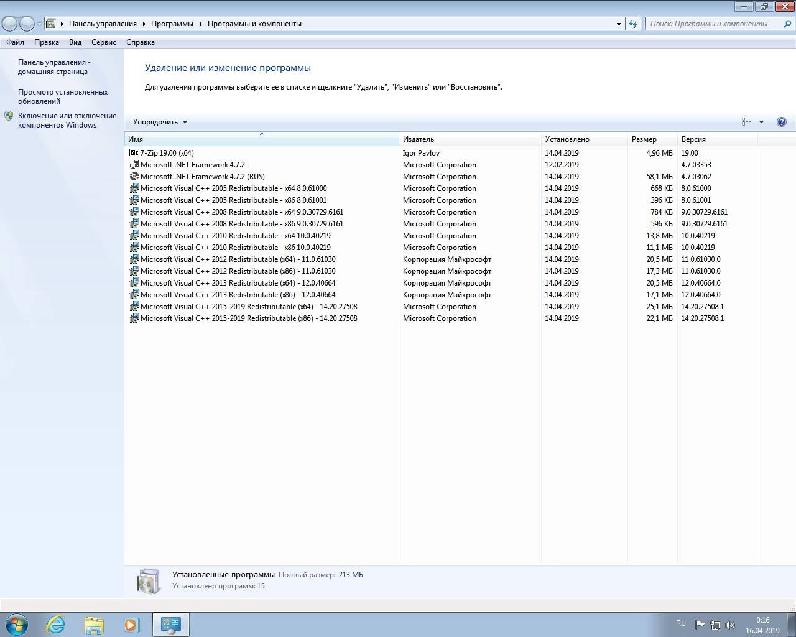Expand arrow after Панель управления breadcrumb
This screenshot has height=637, width=796.
tap(144, 24)
